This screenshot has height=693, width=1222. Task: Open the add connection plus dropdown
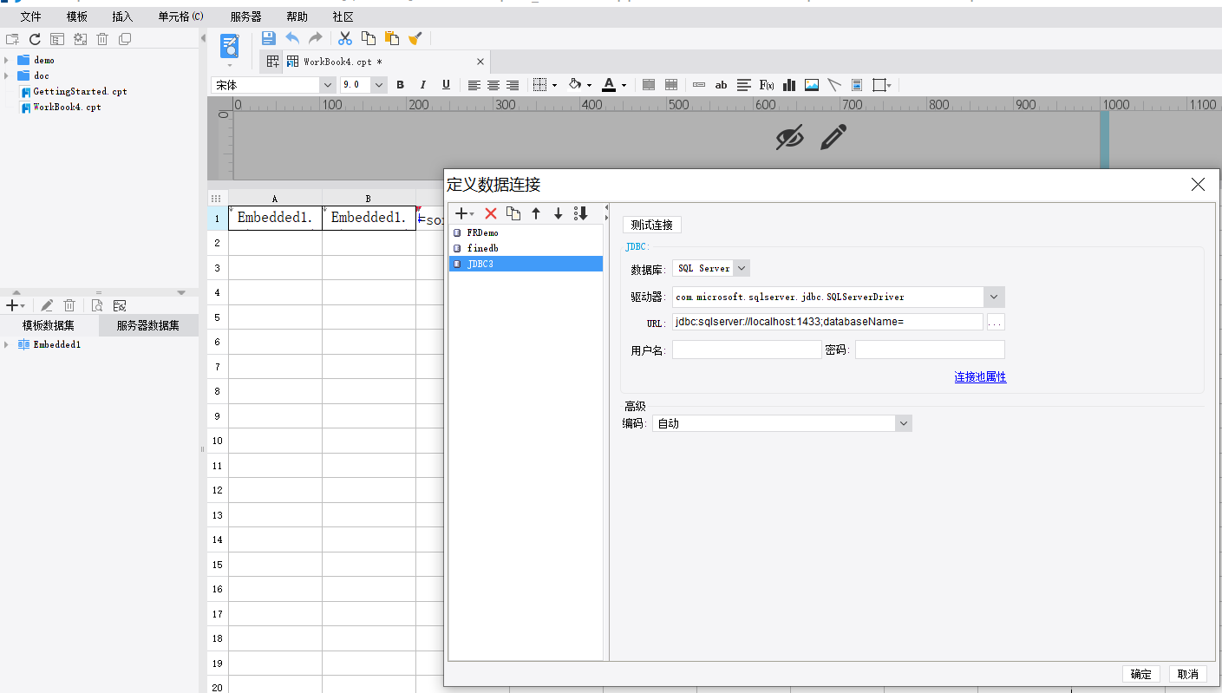[465, 213]
